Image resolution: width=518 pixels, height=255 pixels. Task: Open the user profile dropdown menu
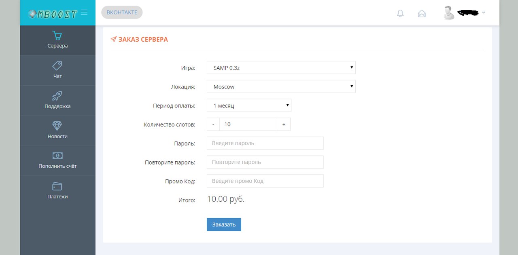pyautogui.click(x=465, y=13)
